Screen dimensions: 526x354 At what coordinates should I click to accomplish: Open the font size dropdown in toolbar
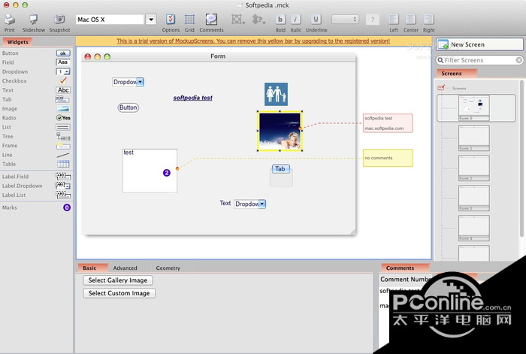[345, 20]
